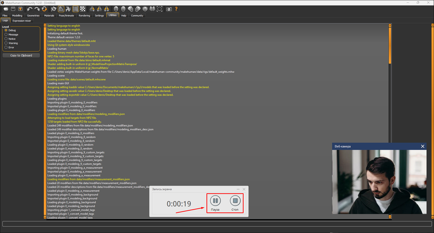Screen dimensions: 434x233
Task: Minimize the screen recording panel
Action: point(238,189)
